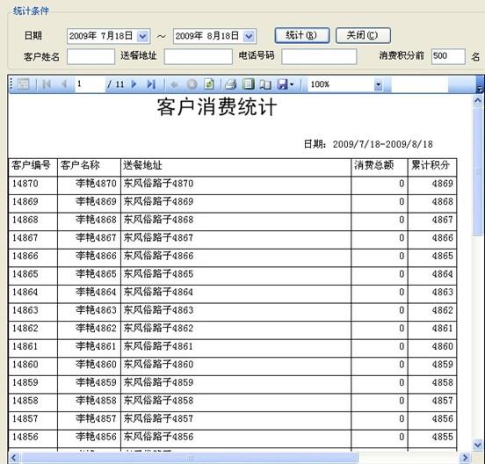Click the 客户姓名 input field

(x=90, y=56)
